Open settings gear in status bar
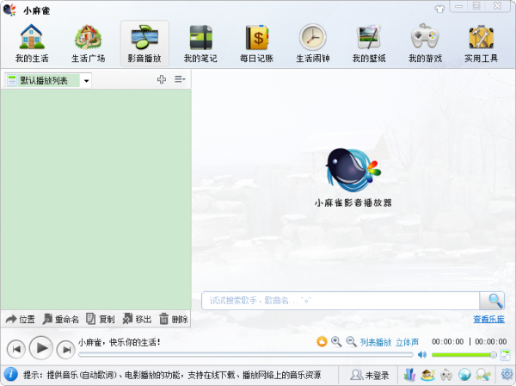 click(x=507, y=374)
